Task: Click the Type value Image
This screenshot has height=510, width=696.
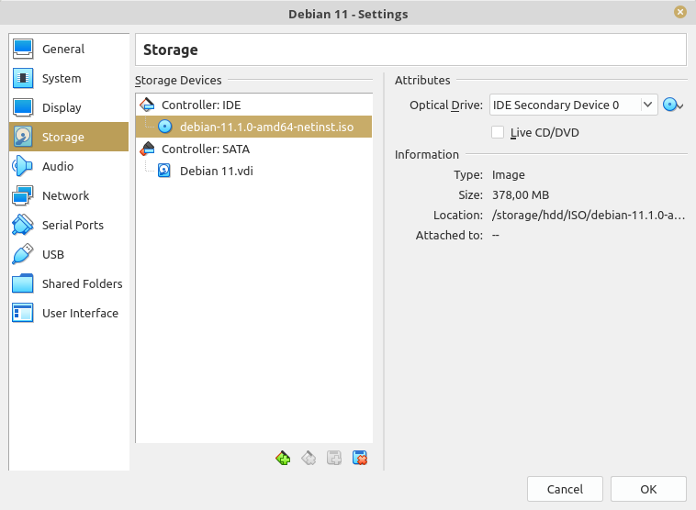Action: 509,174
